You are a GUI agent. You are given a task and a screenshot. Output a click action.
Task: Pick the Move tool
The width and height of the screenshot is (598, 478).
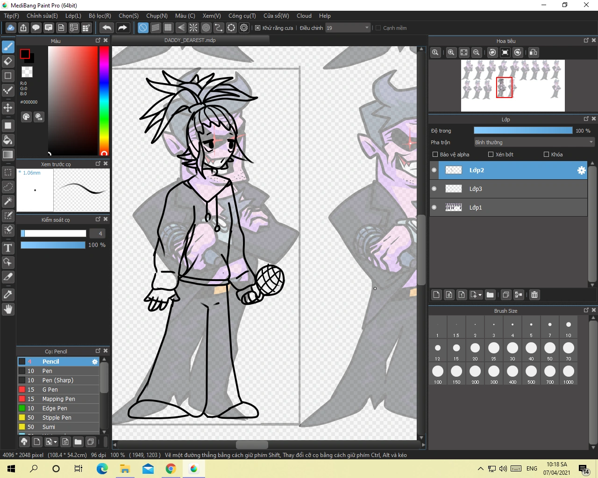(8, 108)
